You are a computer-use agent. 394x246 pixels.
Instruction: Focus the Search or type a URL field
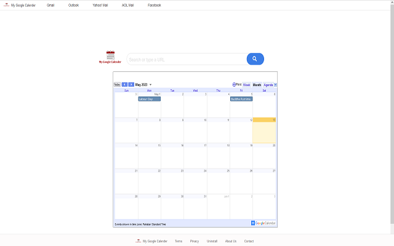click(187, 59)
